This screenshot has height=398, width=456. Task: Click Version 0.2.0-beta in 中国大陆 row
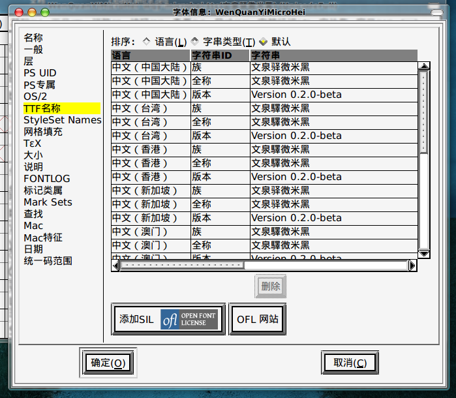(334, 95)
